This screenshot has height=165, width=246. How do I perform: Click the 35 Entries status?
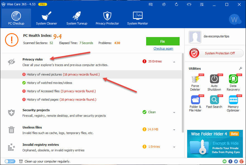[152, 61]
